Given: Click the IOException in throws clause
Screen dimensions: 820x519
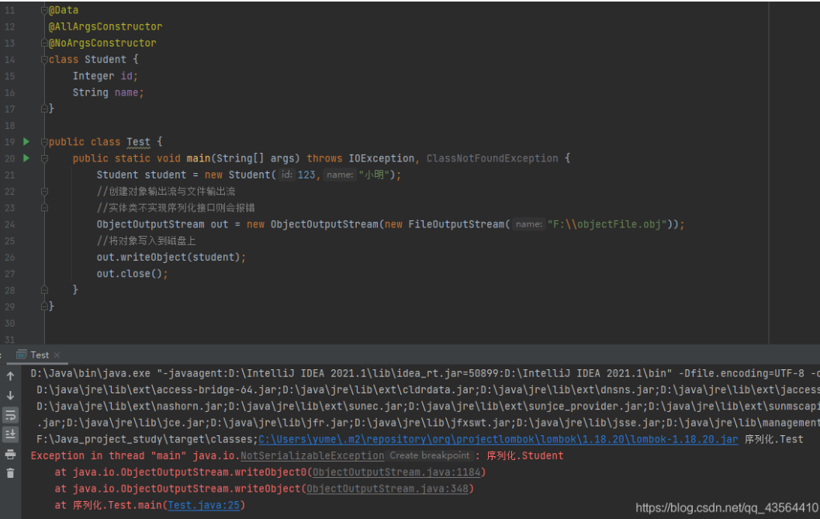Looking at the screenshot, I should point(381,158).
